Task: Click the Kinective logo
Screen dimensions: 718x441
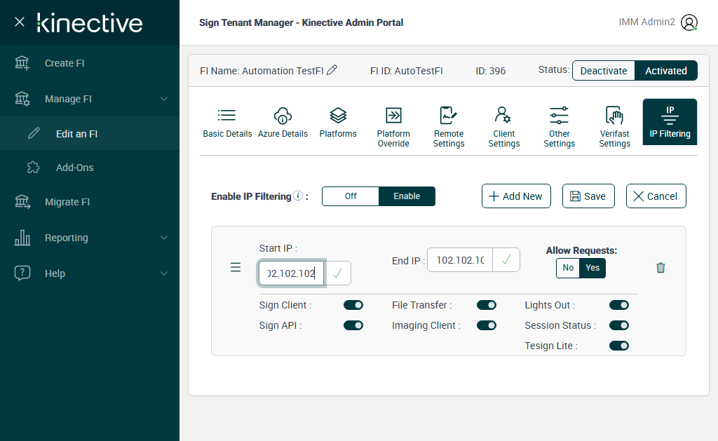Action: [x=90, y=23]
